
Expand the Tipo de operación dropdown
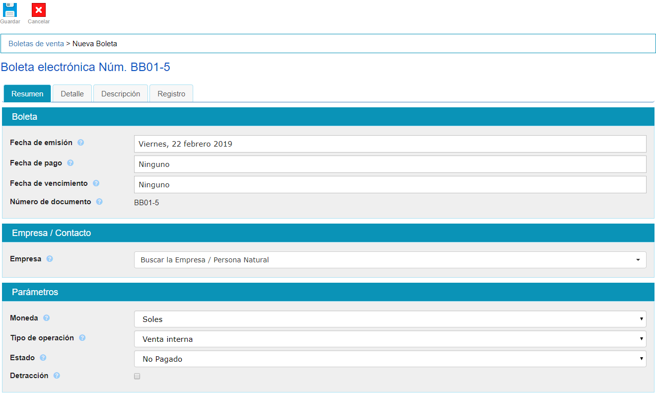click(390, 339)
